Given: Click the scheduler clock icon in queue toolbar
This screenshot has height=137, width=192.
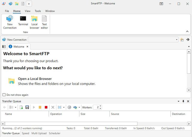Looking at the screenshot, I should pos(69,107).
